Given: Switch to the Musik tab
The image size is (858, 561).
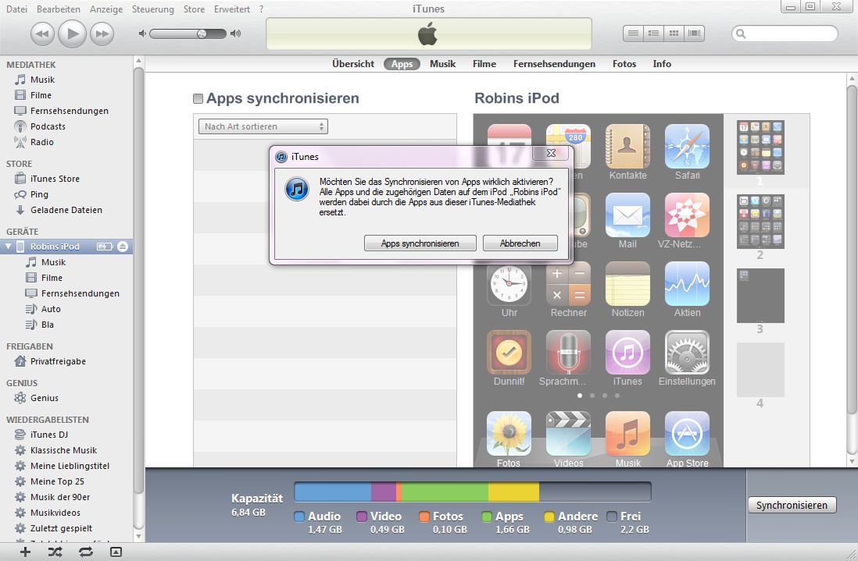Looking at the screenshot, I should click(x=443, y=64).
